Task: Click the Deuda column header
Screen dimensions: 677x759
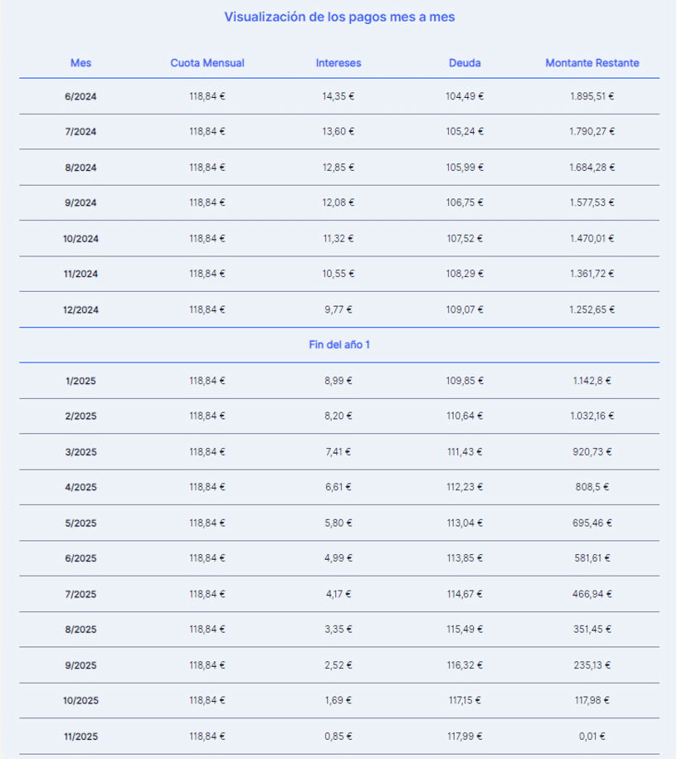Action: coord(465,63)
